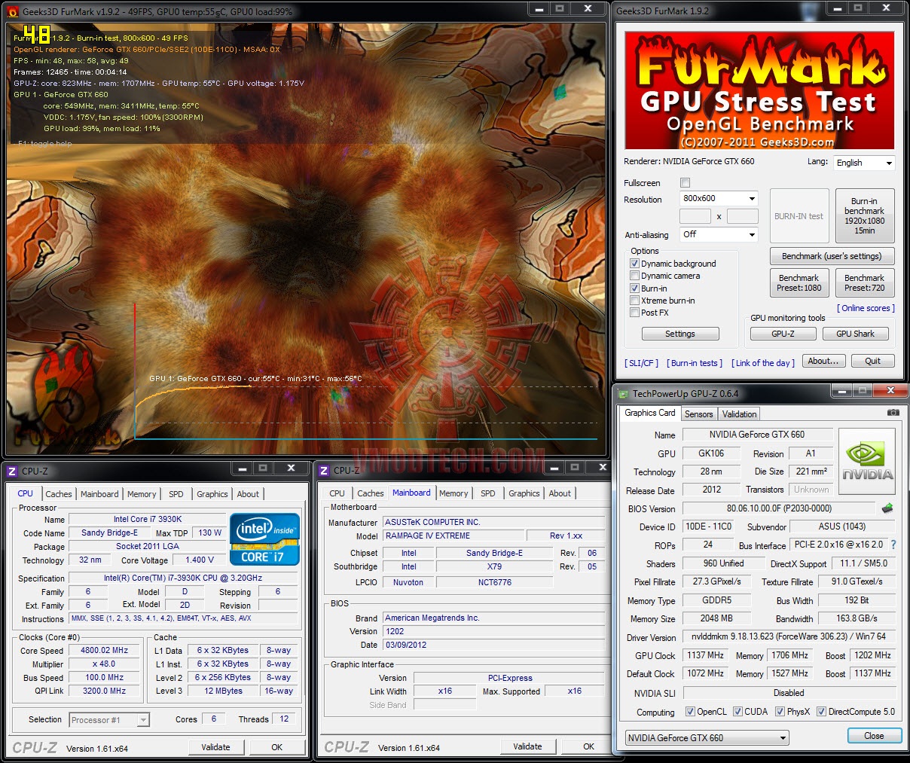Start the BURN-IN test button
Screen dimensions: 910x763
tap(799, 216)
